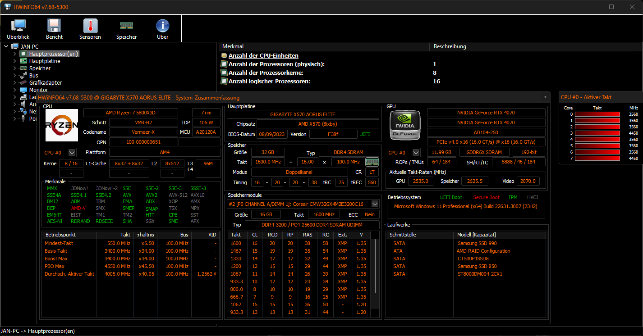Click the AMD-RAID Configuration drive entry
643x336 pixels.
(x=483, y=251)
